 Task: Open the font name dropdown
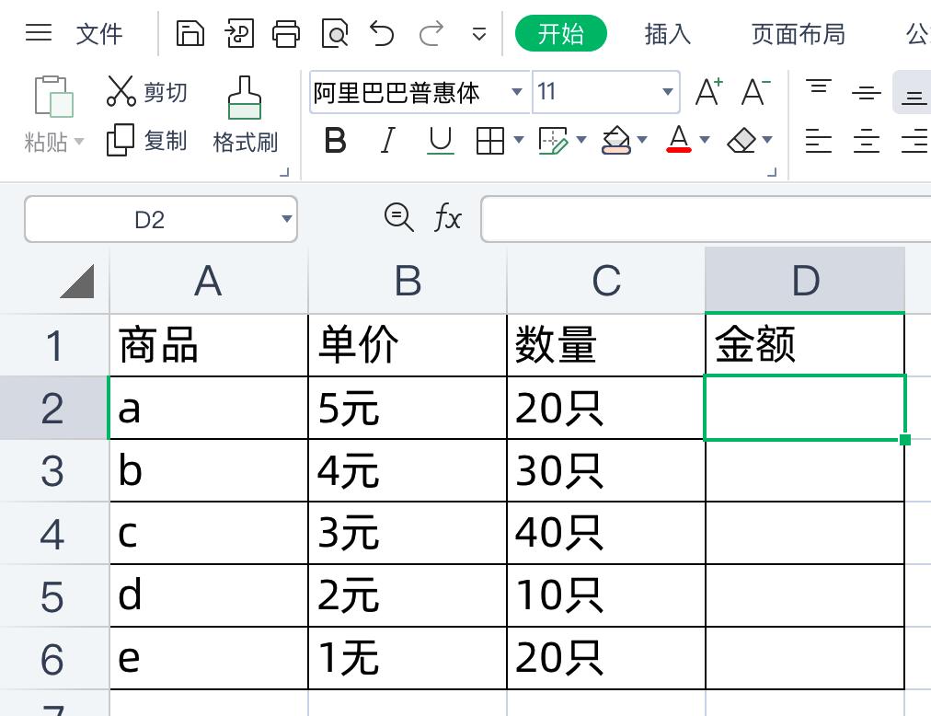point(517,92)
